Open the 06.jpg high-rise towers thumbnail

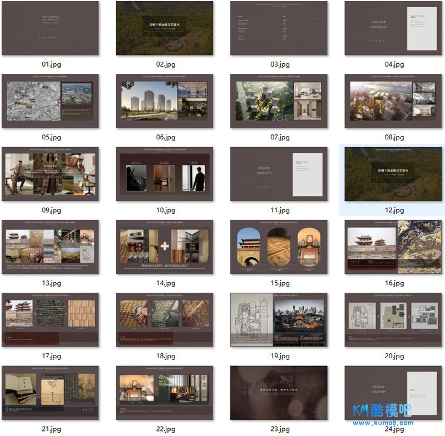[x=165, y=101]
